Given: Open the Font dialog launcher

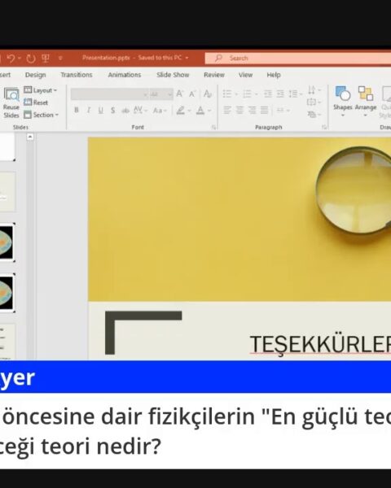Looking at the screenshot, I should [x=214, y=127].
